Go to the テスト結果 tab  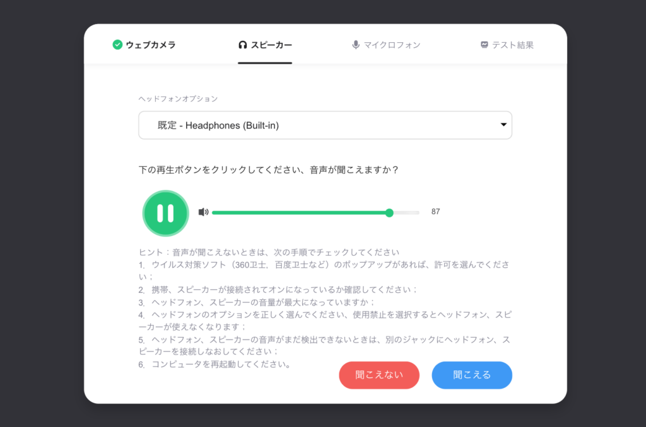[512, 45]
